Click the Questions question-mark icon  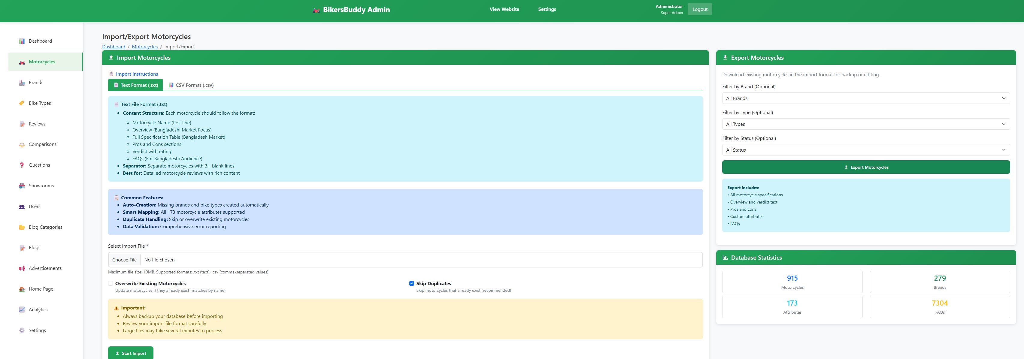(x=22, y=165)
